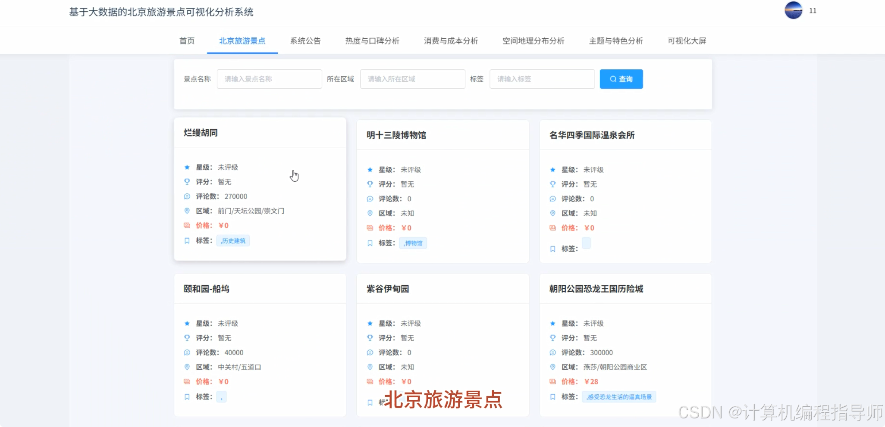Click the comment bubble icon on 明十三陵博物馆 card
The height and width of the screenshot is (427, 885).
(370, 199)
